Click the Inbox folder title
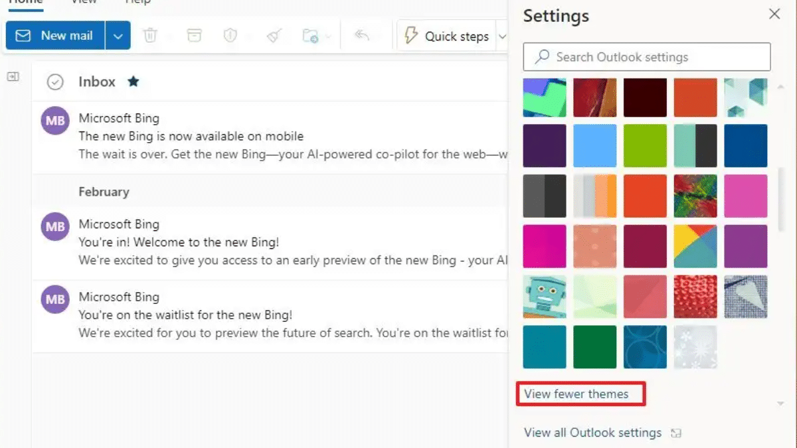797x448 pixels. coord(97,82)
